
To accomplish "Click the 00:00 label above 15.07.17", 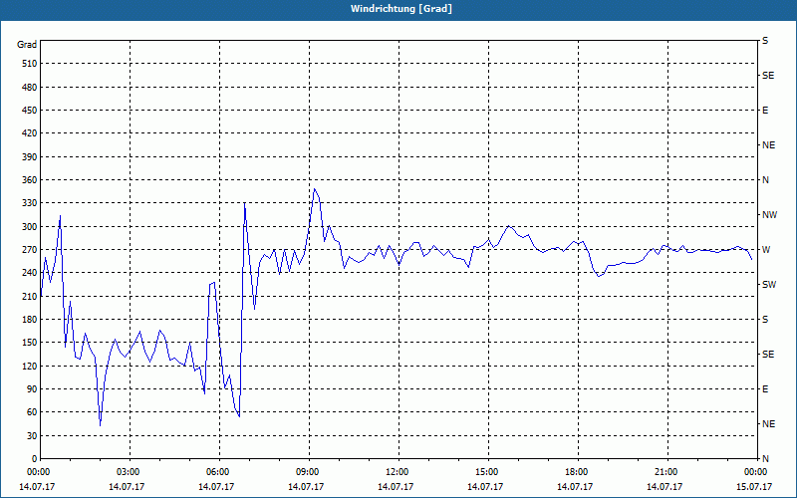I will tap(755, 472).
